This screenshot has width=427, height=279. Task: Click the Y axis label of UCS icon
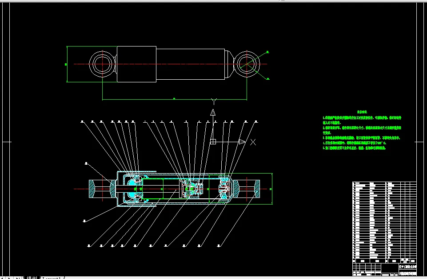point(214,101)
